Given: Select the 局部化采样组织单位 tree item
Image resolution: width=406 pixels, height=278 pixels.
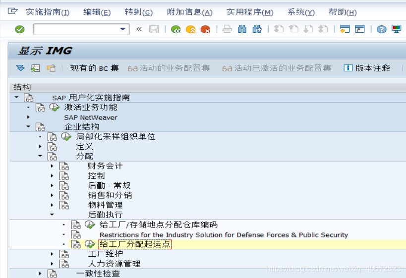Looking at the screenshot, I should [116, 136].
